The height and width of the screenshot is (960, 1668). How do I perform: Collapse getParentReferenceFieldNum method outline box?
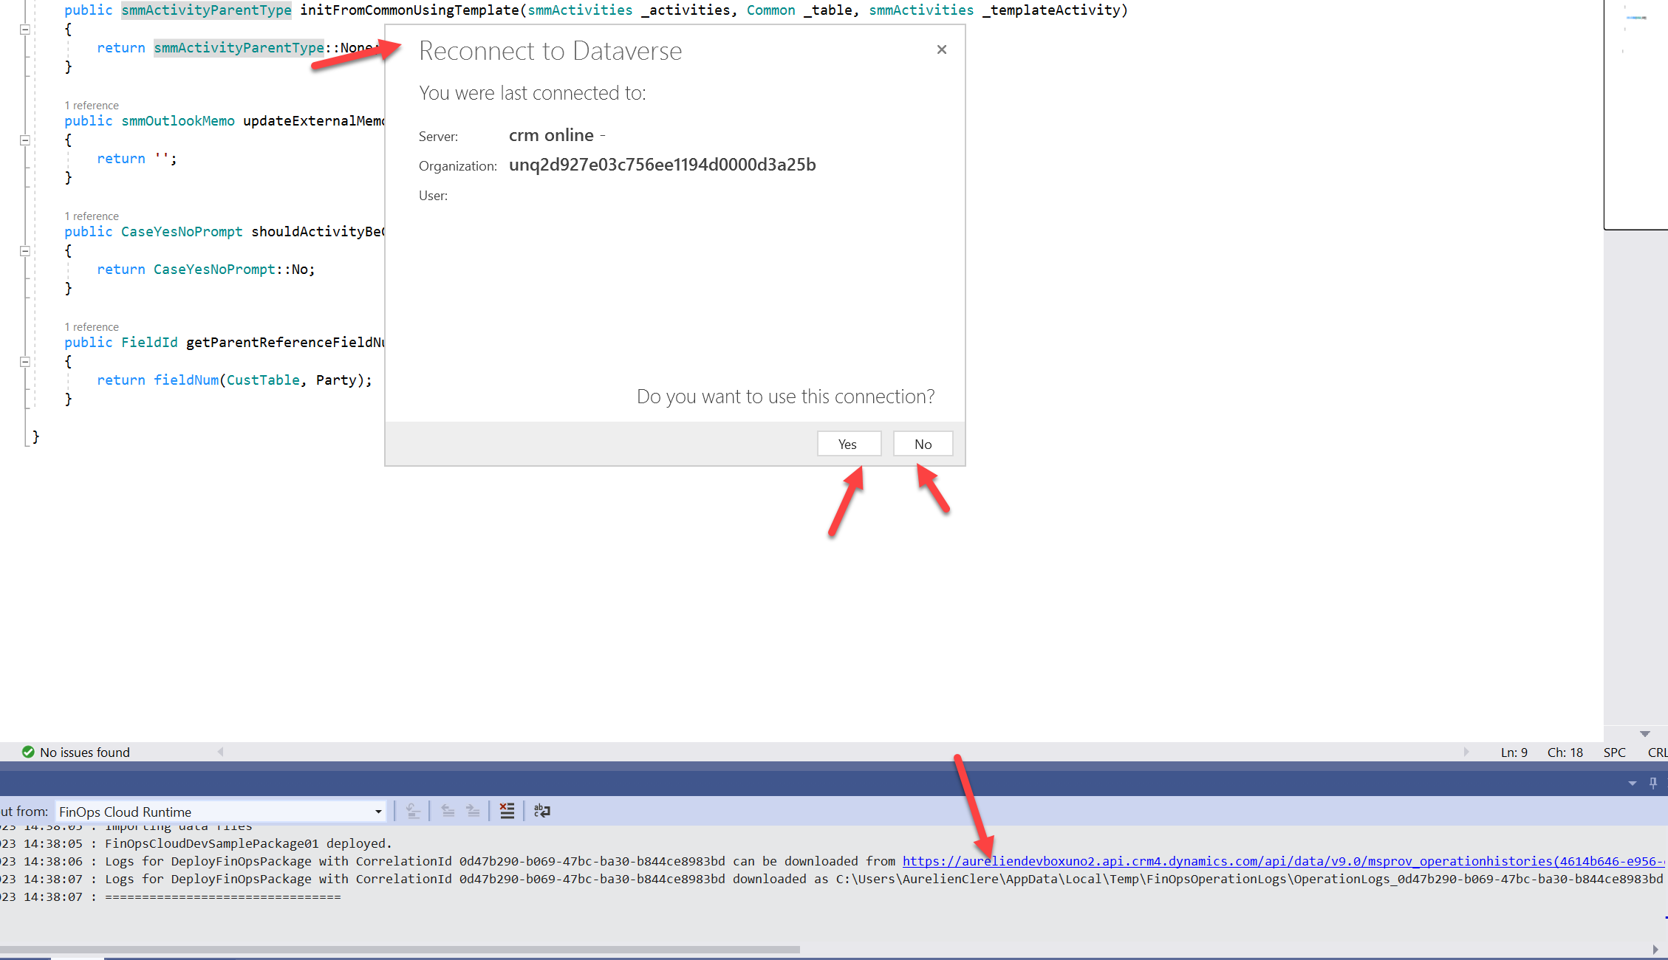coord(25,362)
